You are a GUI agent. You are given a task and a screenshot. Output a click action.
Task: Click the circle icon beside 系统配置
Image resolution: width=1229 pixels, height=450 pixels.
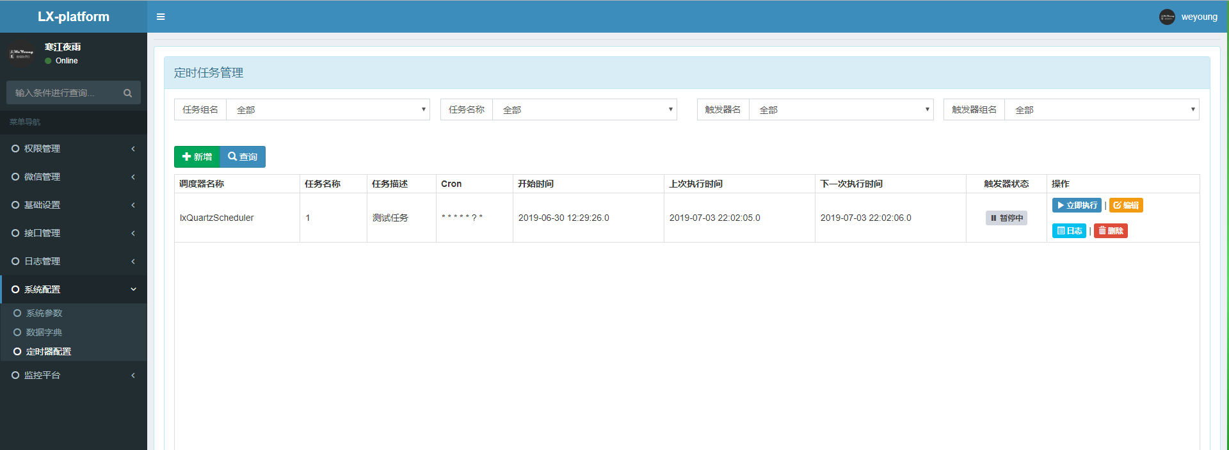point(15,289)
